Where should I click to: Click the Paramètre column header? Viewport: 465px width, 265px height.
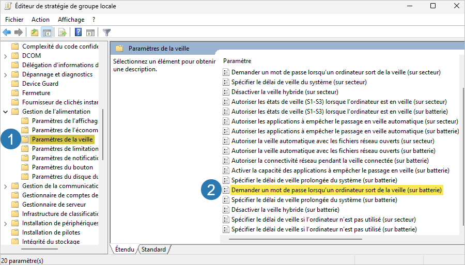[x=237, y=61]
